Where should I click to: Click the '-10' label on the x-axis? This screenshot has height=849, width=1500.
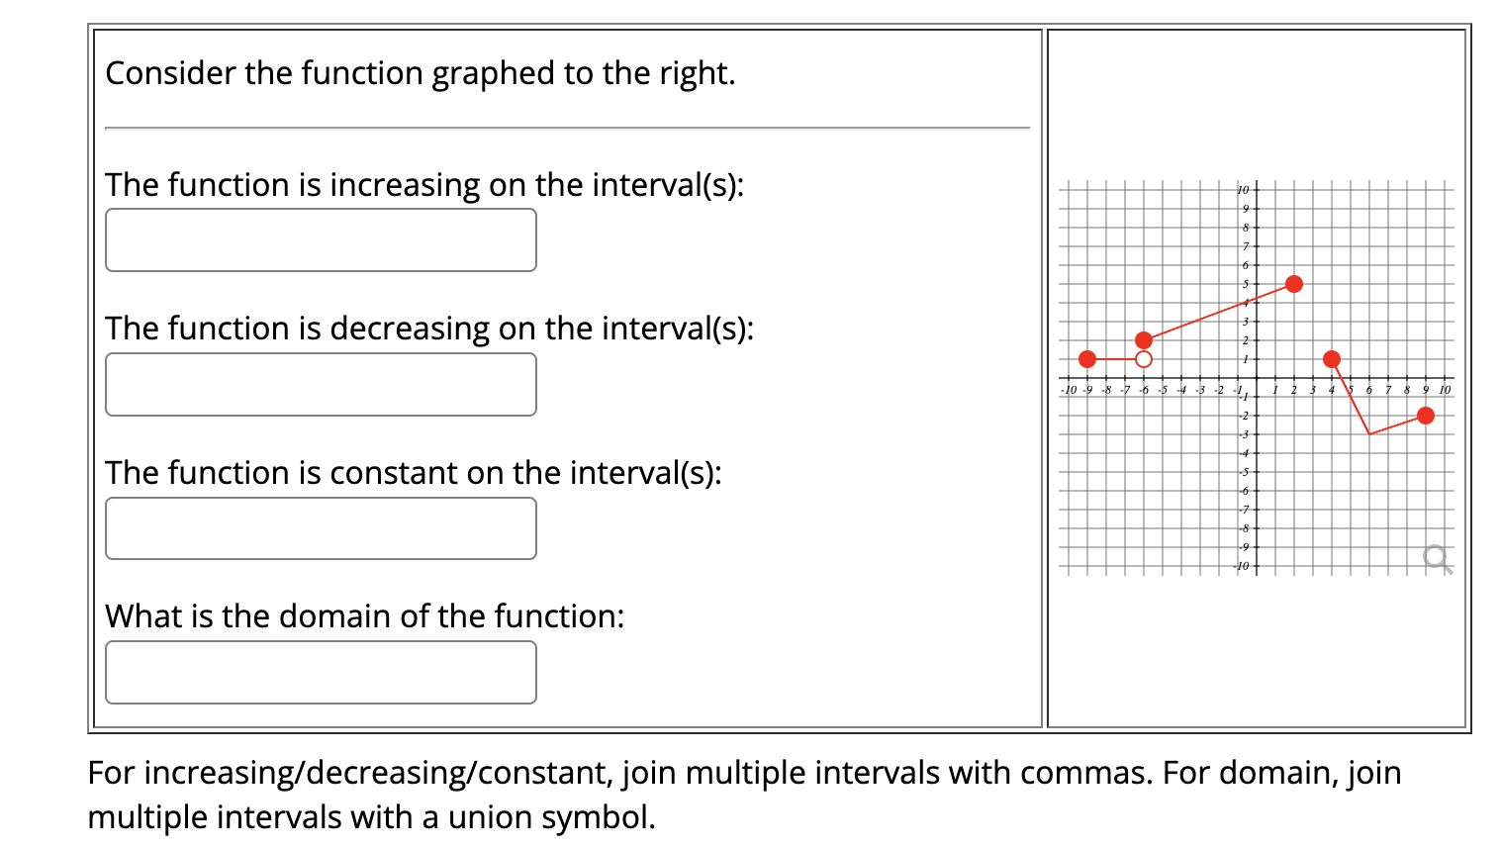[x=1069, y=389]
